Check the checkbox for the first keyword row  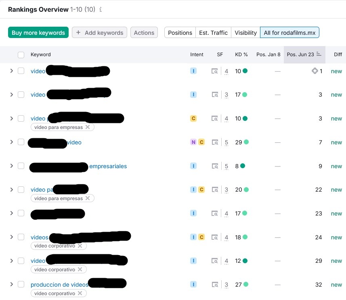tap(21, 71)
